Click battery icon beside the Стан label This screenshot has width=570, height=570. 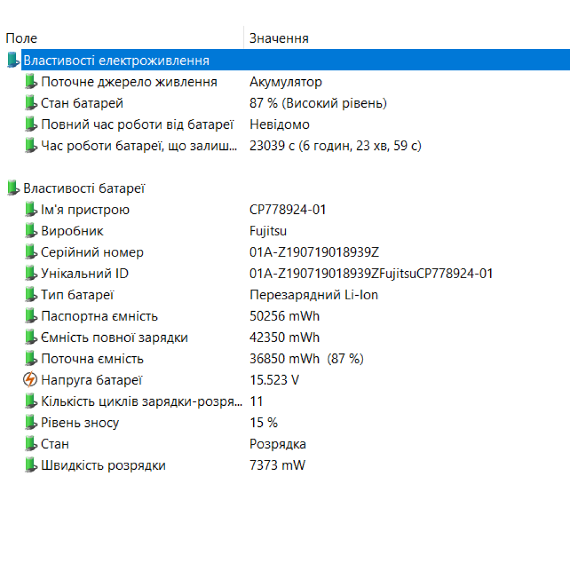[31, 443]
